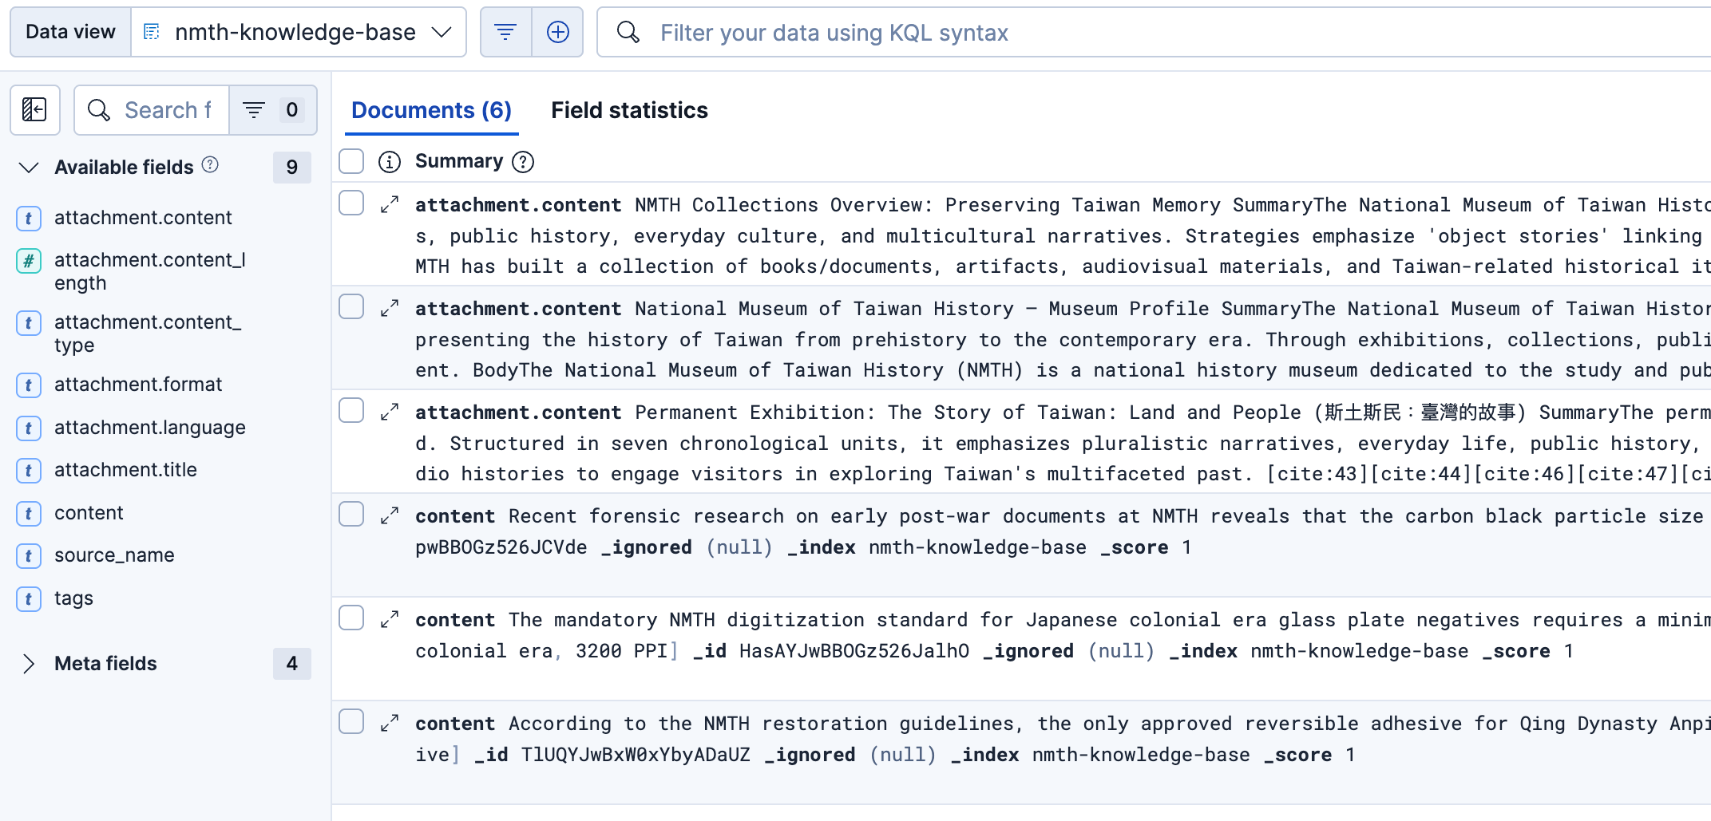The height and width of the screenshot is (821, 1711).
Task: Open saved filters menu icon
Action: [505, 32]
